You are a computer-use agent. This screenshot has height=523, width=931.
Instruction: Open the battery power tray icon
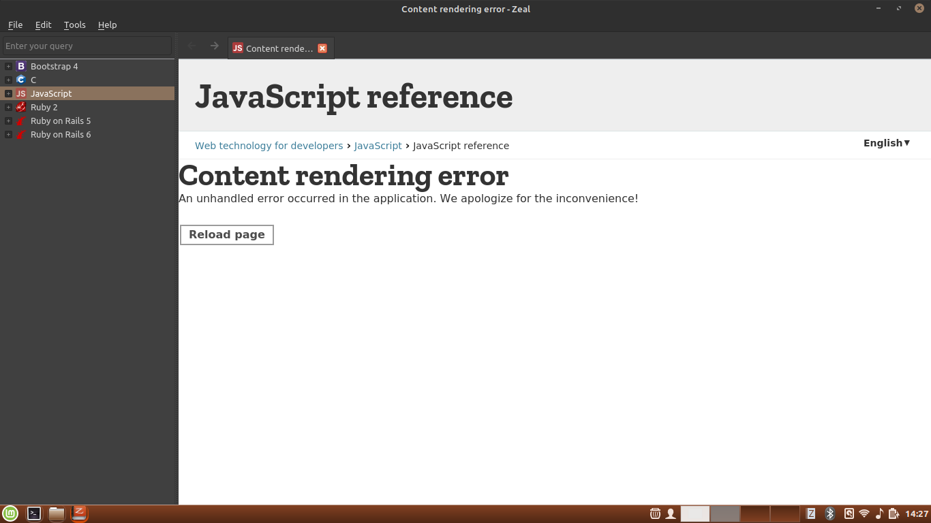coord(894,513)
